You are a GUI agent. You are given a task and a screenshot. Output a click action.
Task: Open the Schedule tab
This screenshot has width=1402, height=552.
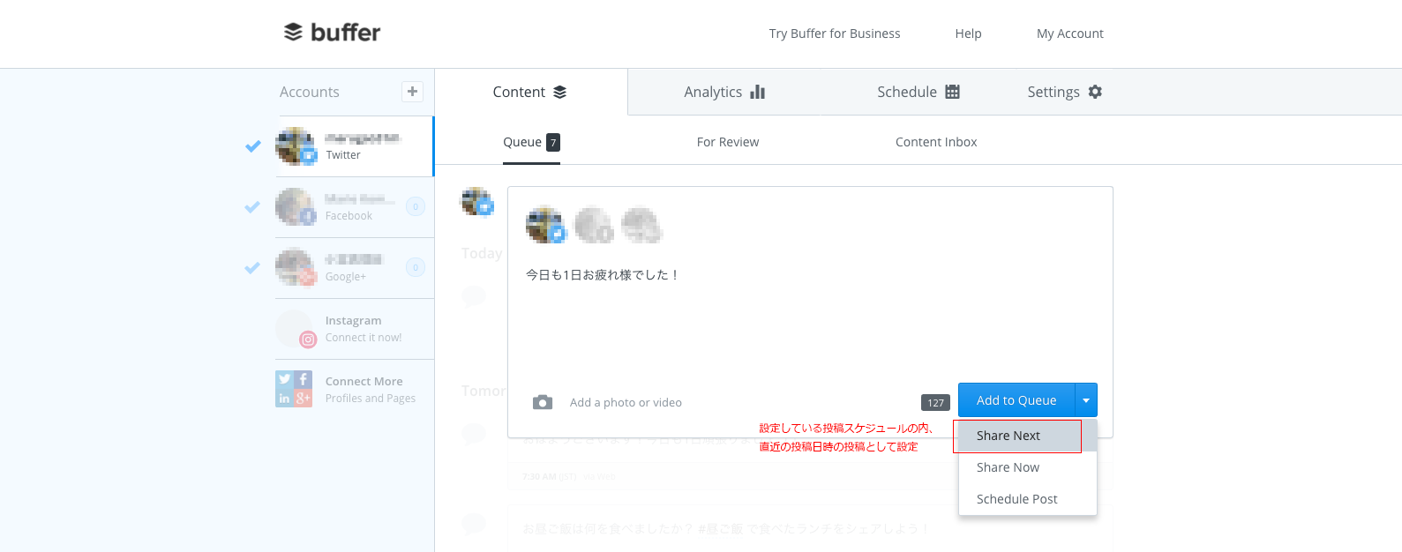(x=918, y=92)
